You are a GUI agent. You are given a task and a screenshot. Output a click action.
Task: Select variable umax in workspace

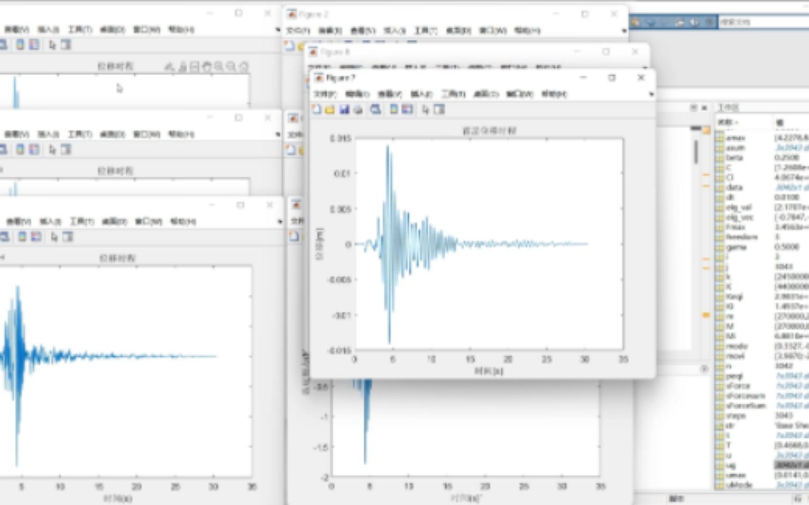(x=736, y=475)
